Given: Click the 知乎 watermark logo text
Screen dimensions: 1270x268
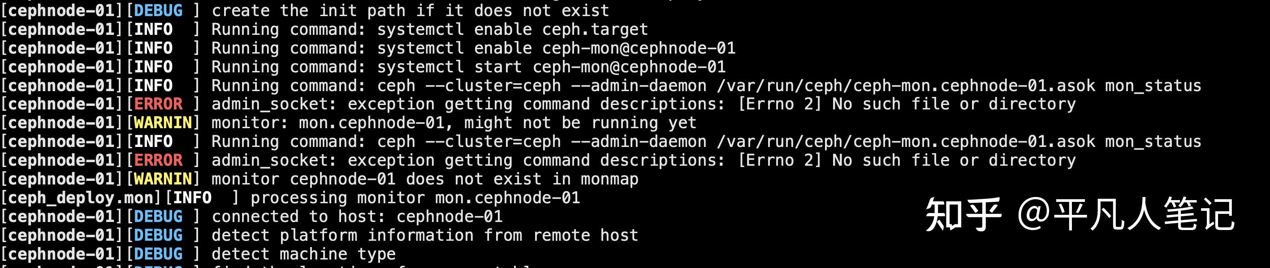Looking at the screenshot, I should [963, 215].
